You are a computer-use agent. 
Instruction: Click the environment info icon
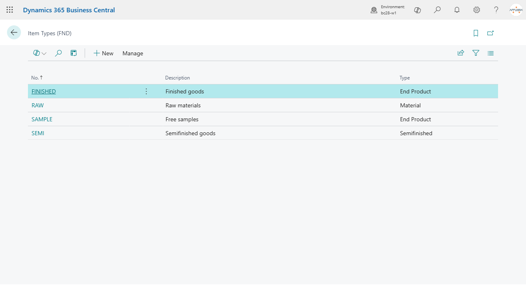point(374,10)
